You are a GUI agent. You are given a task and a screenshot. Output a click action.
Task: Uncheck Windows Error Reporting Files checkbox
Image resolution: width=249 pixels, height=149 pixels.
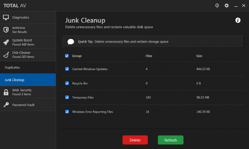(x=67, y=112)
